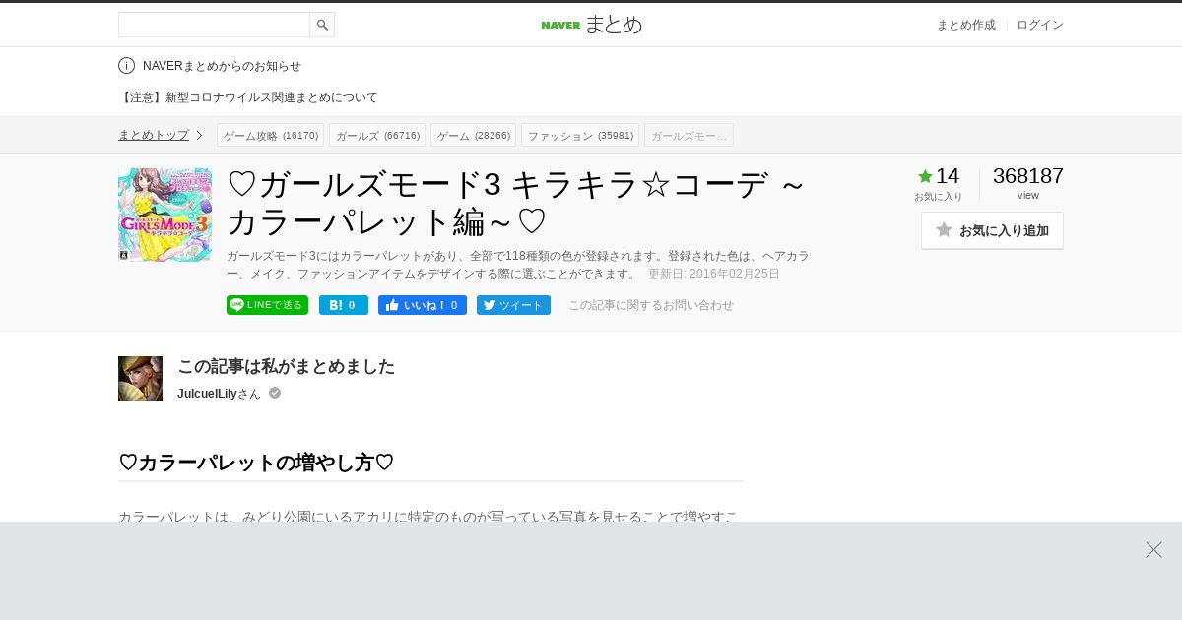Viewport: 1182px width, 620px height.
Task: Open the NAVER まとめ logo home link
Action: click(x=591, y=25)
